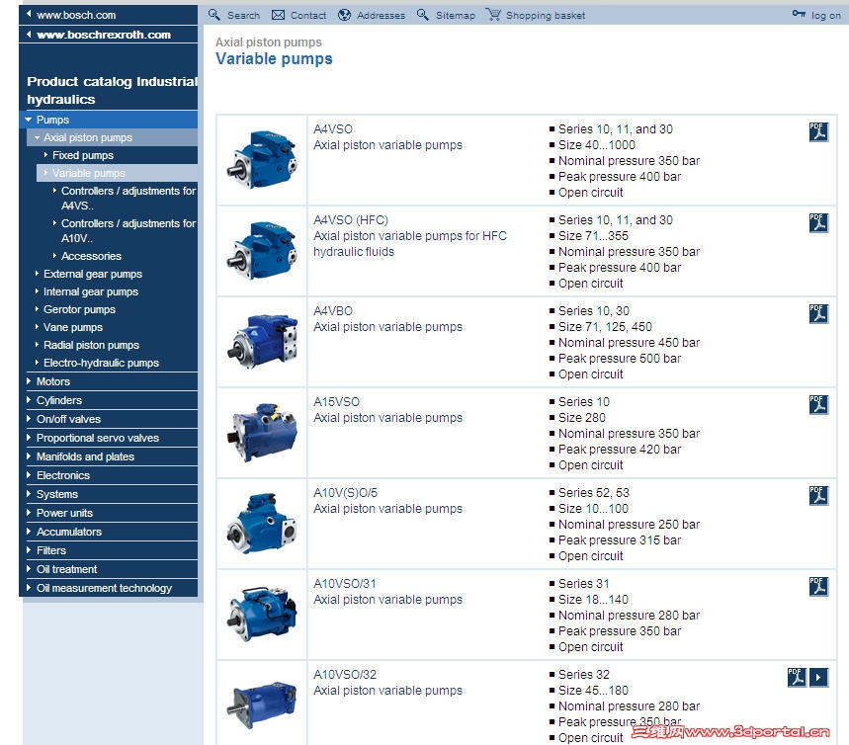The width and height of the screenshot is (849, 745).
Task: Click the Addresses globe icon
Action: (344, 15)
